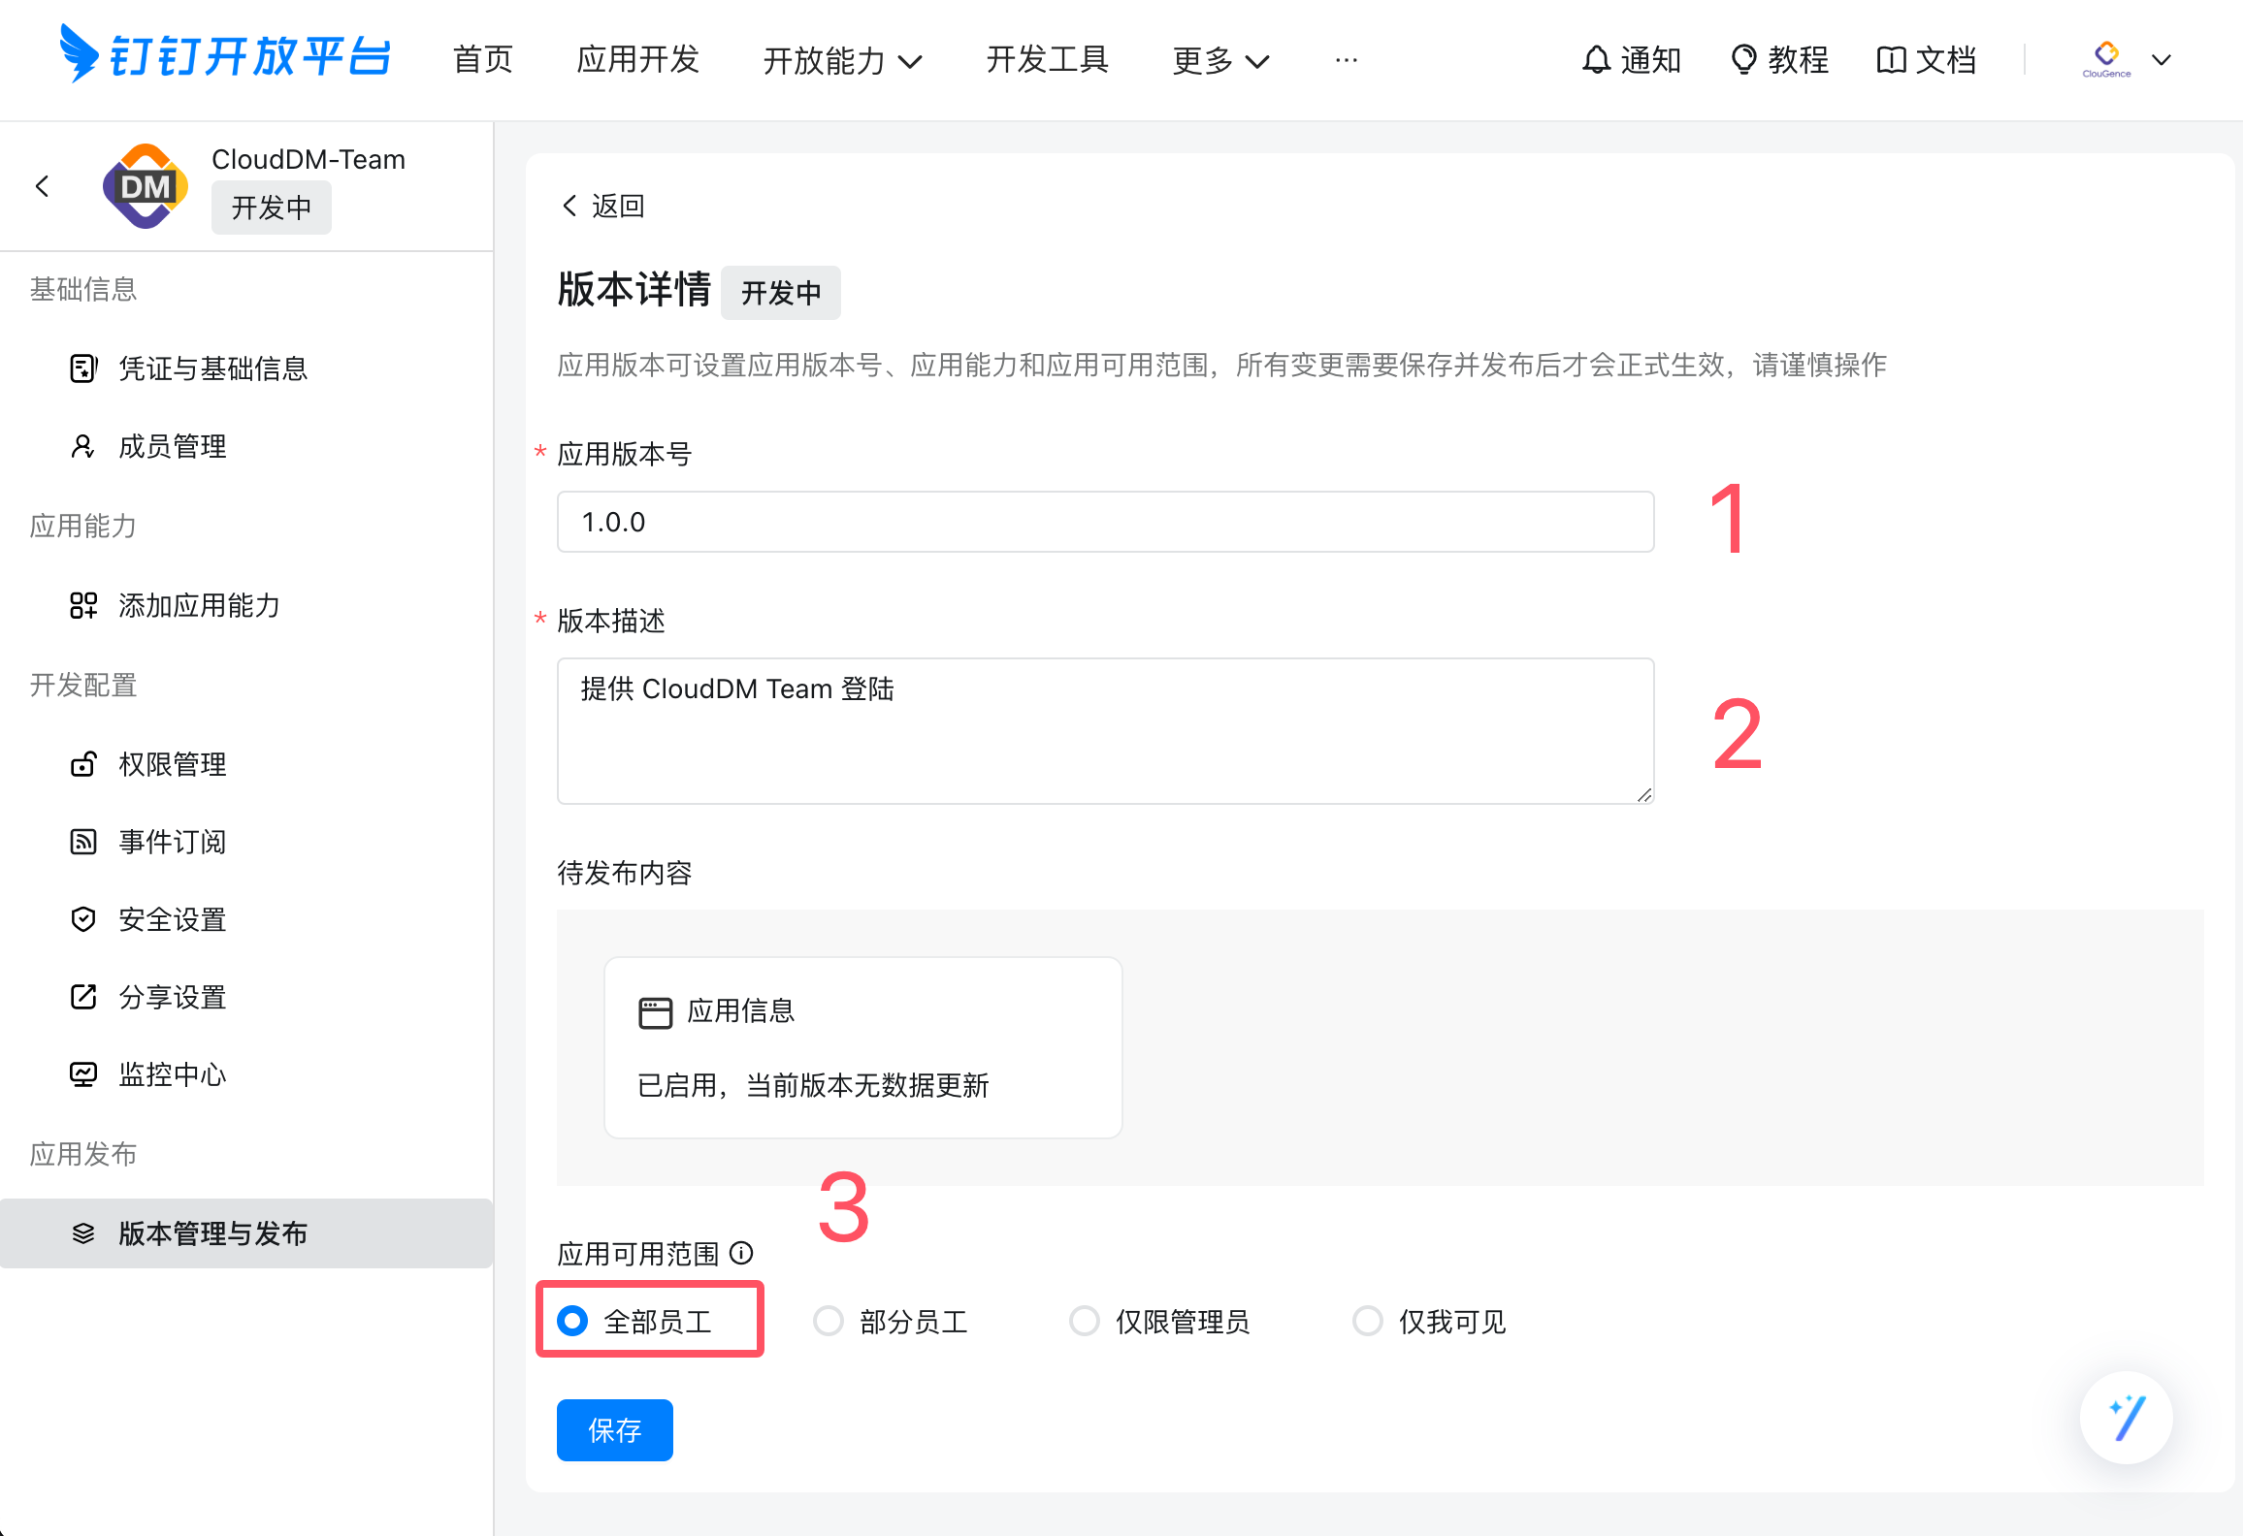The height and width of the screenshot is (1536, 2243).
Task: Click the notification bell icon
Action: 1595,60
